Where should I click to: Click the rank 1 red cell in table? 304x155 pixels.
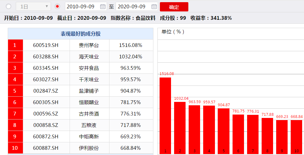click(15, 45)
